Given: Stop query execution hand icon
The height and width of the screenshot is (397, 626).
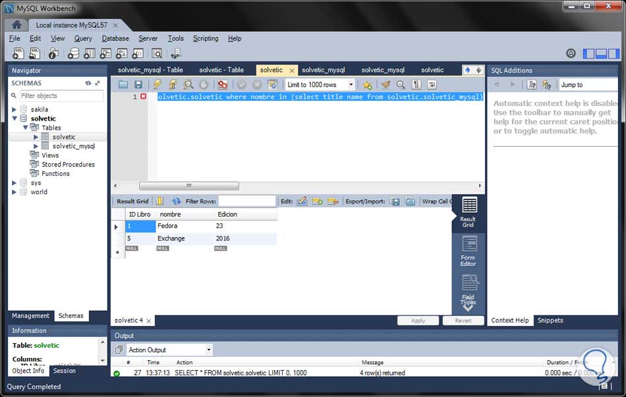Looking at the screenshot, I should coord(204,84).
